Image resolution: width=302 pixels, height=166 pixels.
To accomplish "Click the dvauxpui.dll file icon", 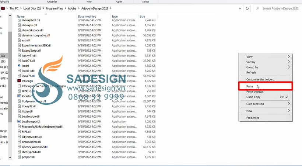I will click(x=19, y=25).
